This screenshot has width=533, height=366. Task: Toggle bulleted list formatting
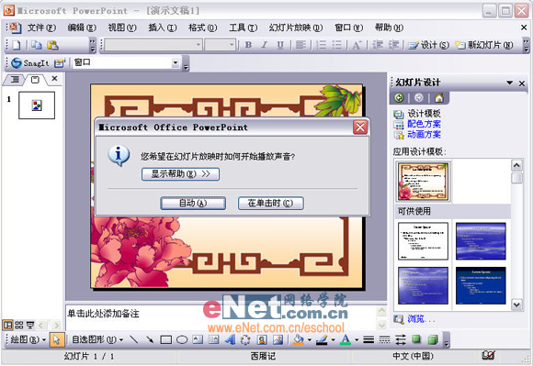pyautogui.click(x=337, y=45)
